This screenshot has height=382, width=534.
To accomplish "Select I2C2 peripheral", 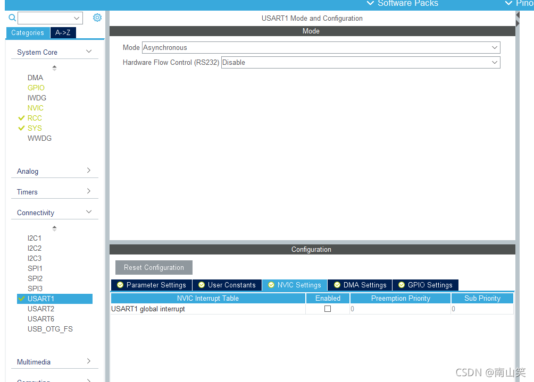I will (x=35, y=248).
